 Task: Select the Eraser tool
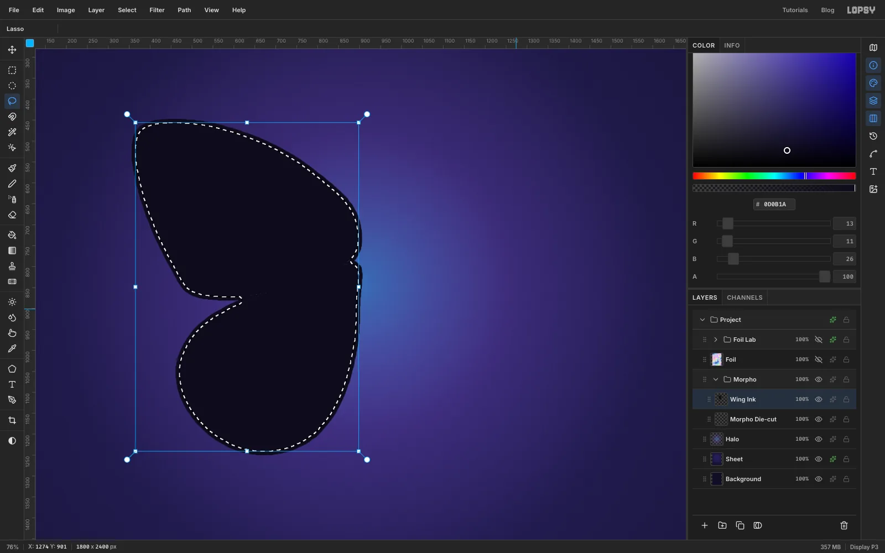click(12, 215)
